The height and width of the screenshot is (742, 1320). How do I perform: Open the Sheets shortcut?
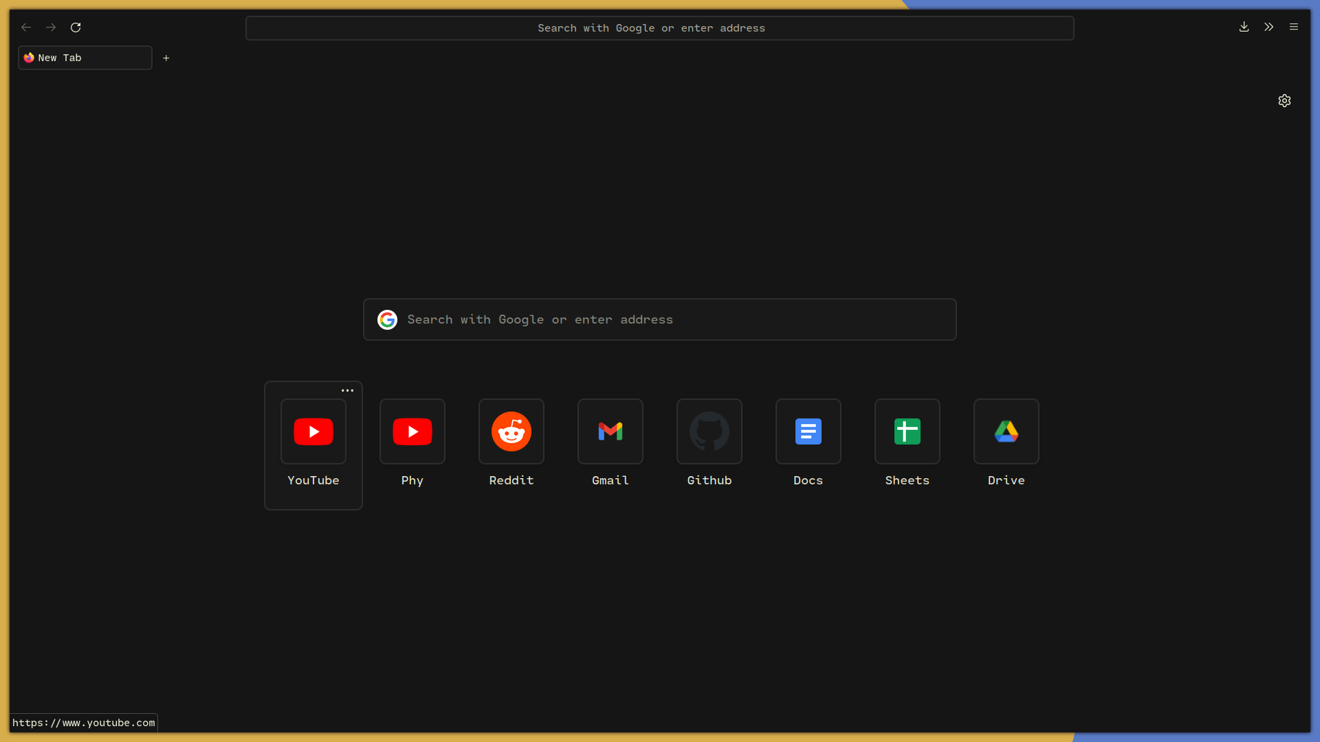coord(907,431)
